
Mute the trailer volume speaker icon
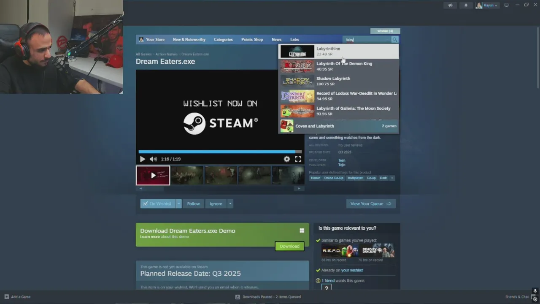153,159
